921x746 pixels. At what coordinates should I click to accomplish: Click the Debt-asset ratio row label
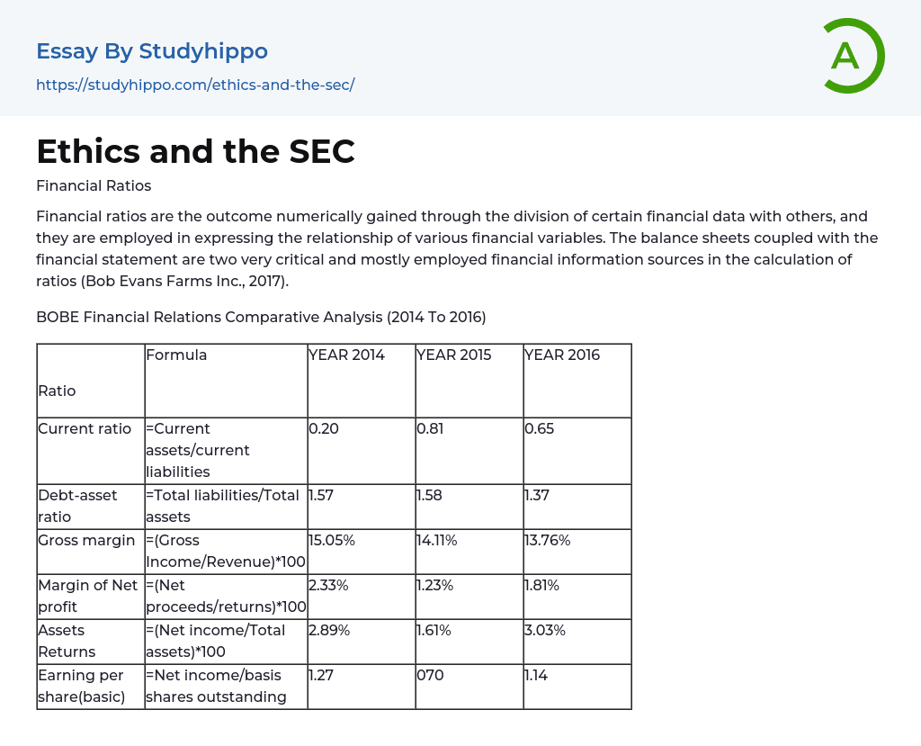point(77,506)
